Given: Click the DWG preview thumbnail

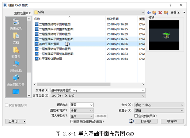Looking at the screenshot, I should [164, 35].
